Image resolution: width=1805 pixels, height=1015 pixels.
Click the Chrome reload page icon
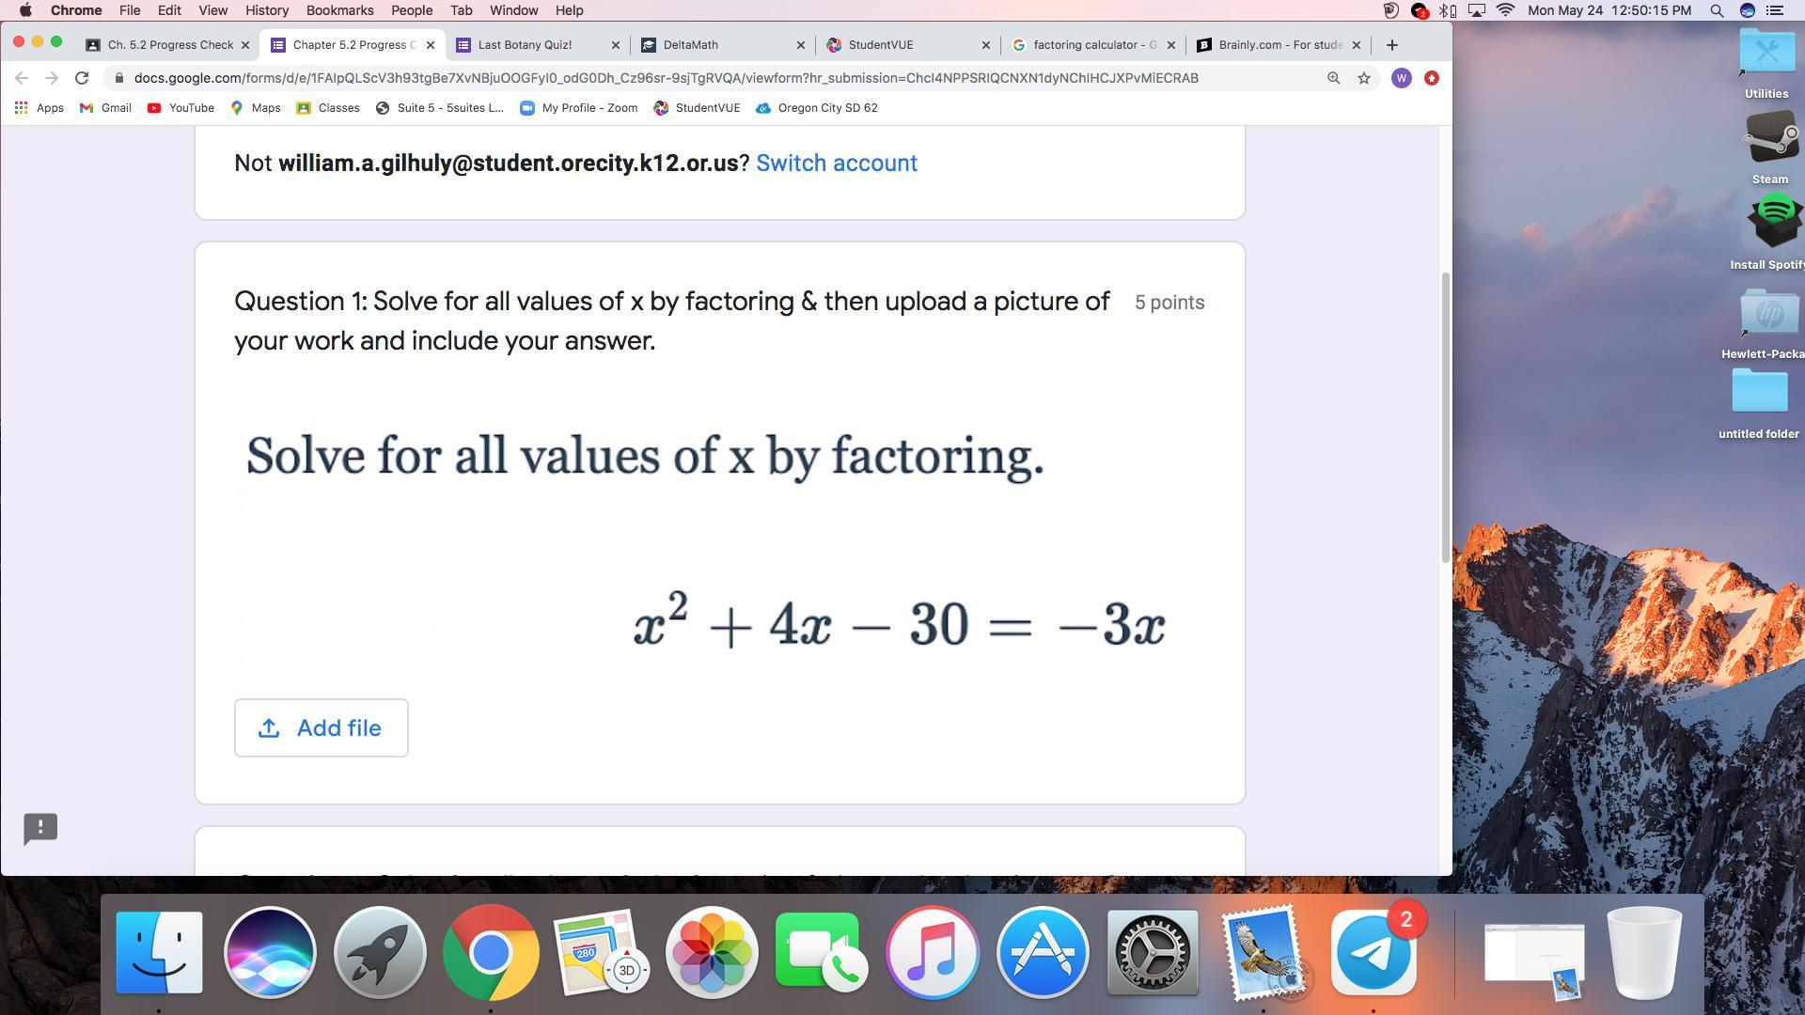click(x=82, y=78)
